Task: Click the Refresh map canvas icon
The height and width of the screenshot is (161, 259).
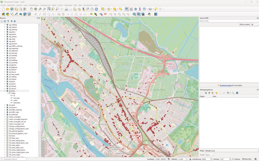Action: pyautogui.click(x=96, y=9)
